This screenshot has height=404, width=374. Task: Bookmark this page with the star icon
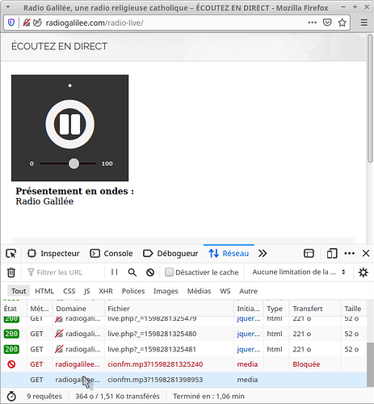click(x=342, y=23)
